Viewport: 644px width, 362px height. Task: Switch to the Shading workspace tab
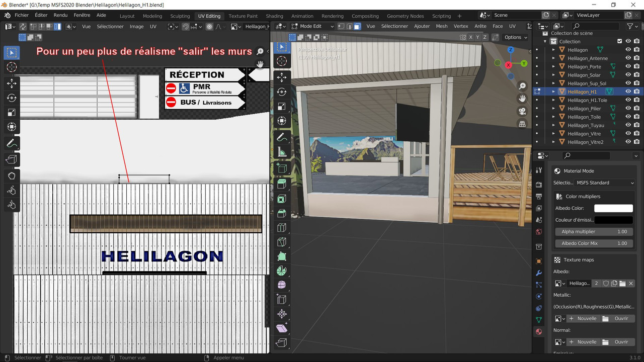point(274,16)
